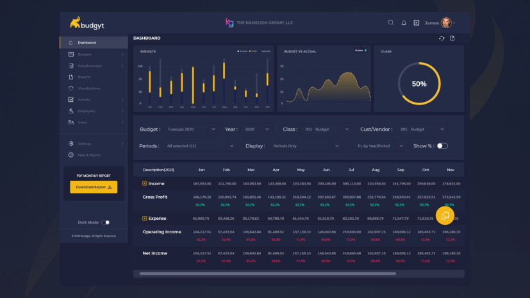The width and height of the screenshot is (530, 298).
Task: Open Help & Report in sidebar
Action: 89,154
